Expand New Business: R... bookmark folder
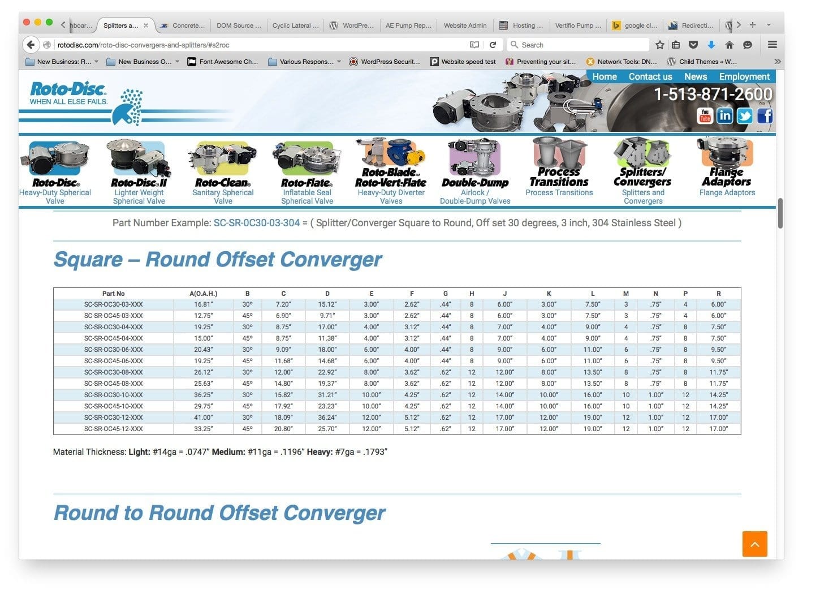820x598 pixels. [x=63, y=62]
